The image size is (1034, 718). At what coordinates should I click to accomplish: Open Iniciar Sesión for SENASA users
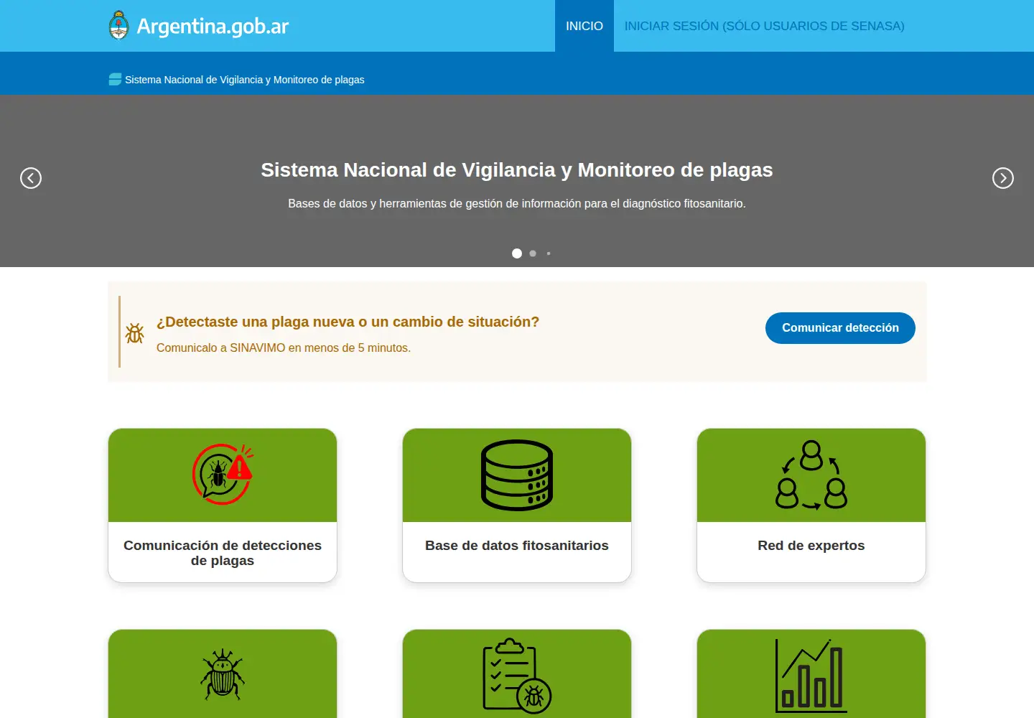[x=764, y=26]
